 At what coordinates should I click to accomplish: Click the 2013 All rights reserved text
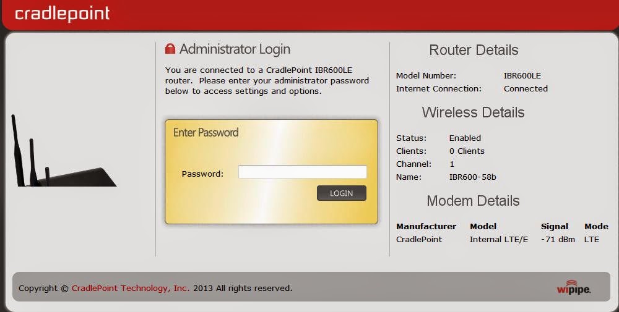click(243, 288)
